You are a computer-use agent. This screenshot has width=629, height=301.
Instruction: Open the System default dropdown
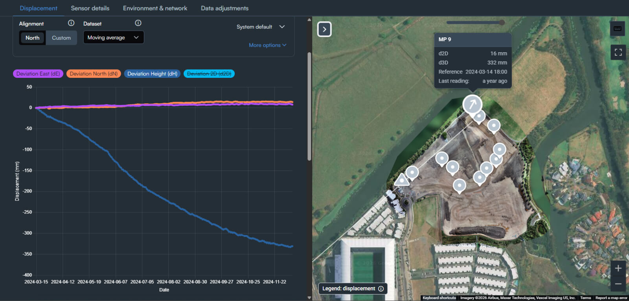point(261,27)
